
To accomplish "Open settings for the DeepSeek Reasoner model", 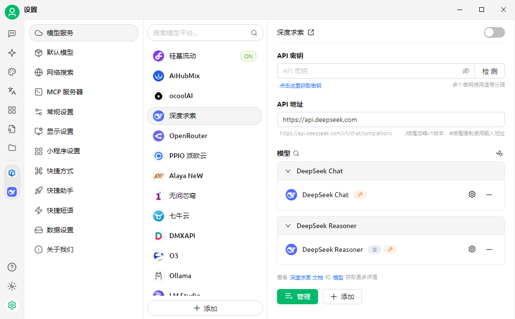I will pyautogui.click(x=472, y=249).
